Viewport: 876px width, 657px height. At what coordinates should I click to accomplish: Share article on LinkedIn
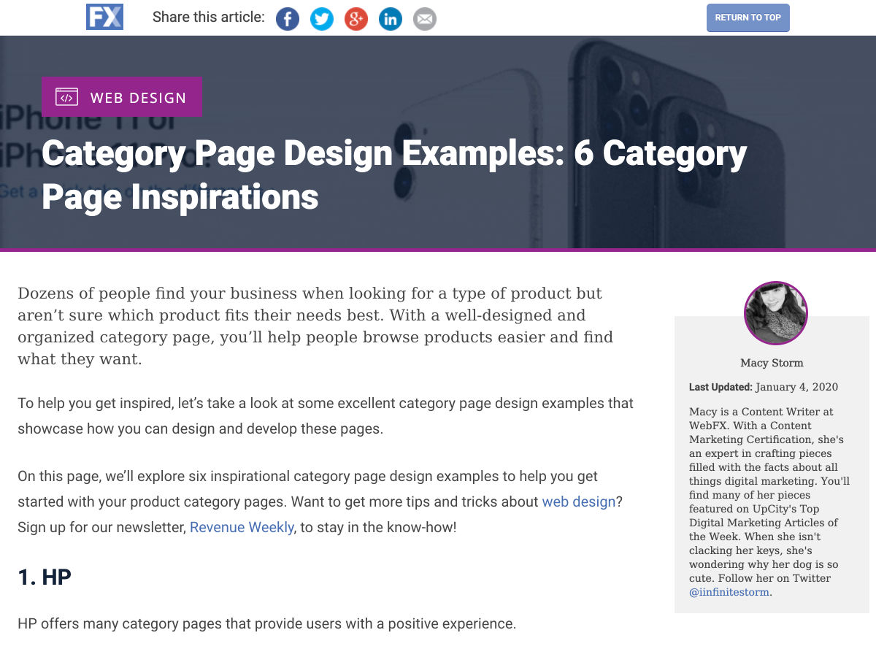pos(391,19)
